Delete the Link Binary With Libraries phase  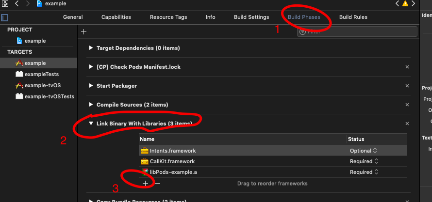point(407,124)
